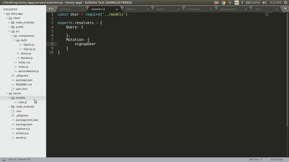The width and height of the screenshot is (289, 162).
Task: Collapse the server folder arrow
Action: (7, 93)
